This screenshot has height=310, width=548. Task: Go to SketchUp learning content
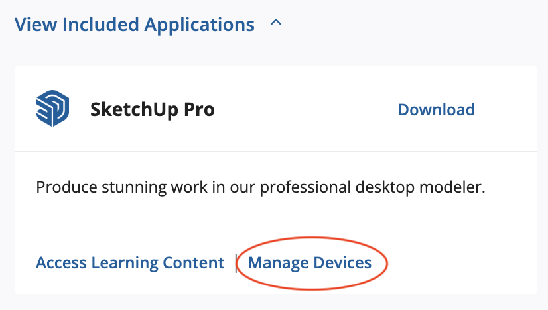[130, 262]
